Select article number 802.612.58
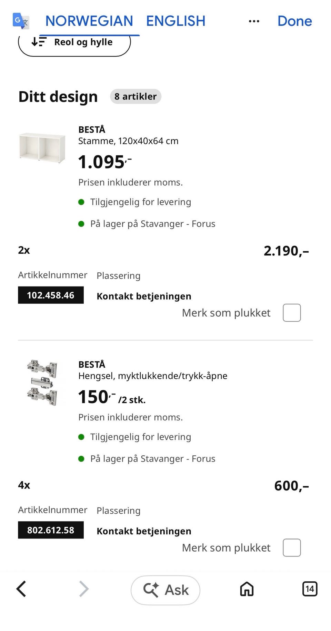This screenshot has height=631, width=331. (x=51, y=530)
